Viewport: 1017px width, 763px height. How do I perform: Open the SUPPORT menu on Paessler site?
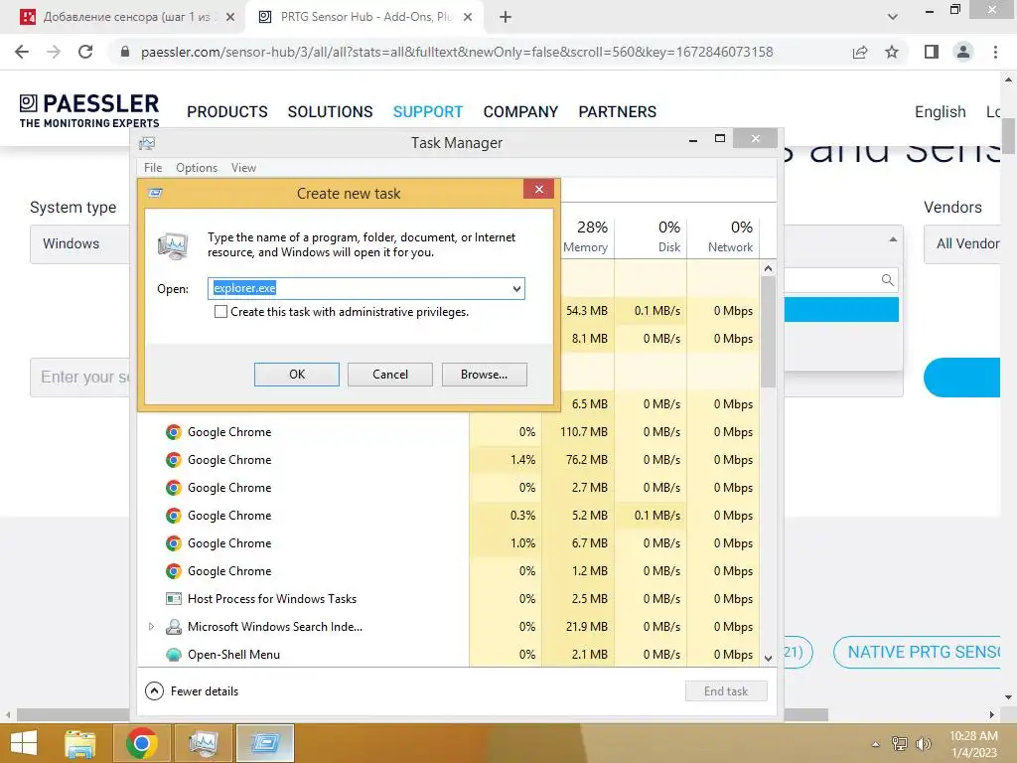click(x=428, y=111)
